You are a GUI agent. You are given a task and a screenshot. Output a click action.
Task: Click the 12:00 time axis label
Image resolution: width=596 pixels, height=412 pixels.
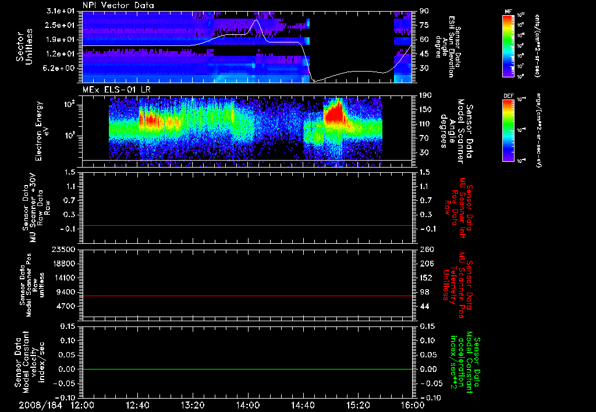(x=83, y=405)
